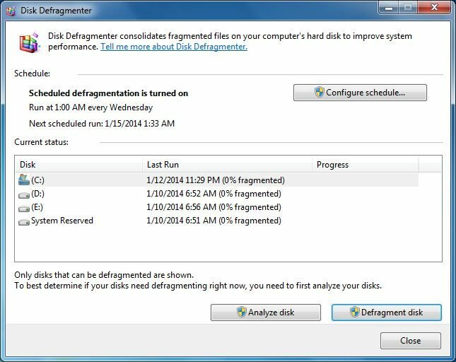
Task: Click 'Next scheduled run' date text
Action: coord(102,124)
